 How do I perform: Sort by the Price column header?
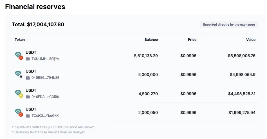click(x=192, y=39)
